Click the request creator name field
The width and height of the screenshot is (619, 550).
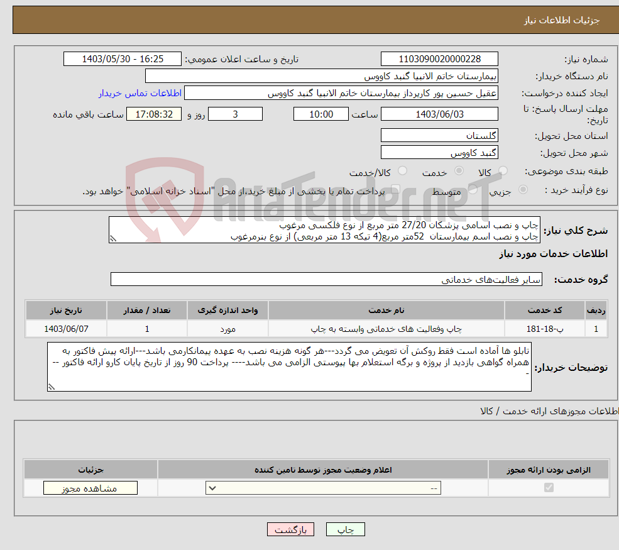pyautogui.click(x=341, y=93)
